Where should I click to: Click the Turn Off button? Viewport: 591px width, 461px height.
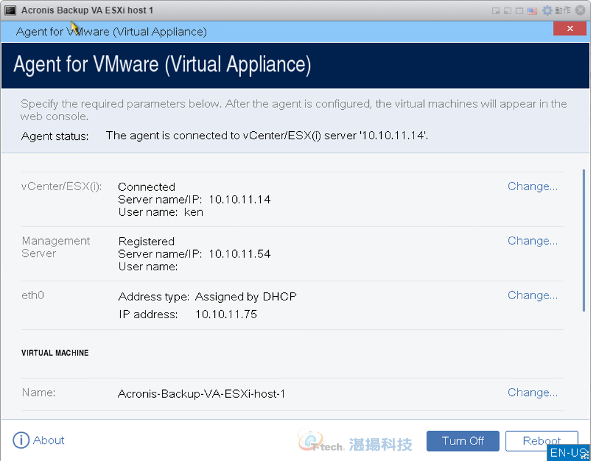pos(463,441)
